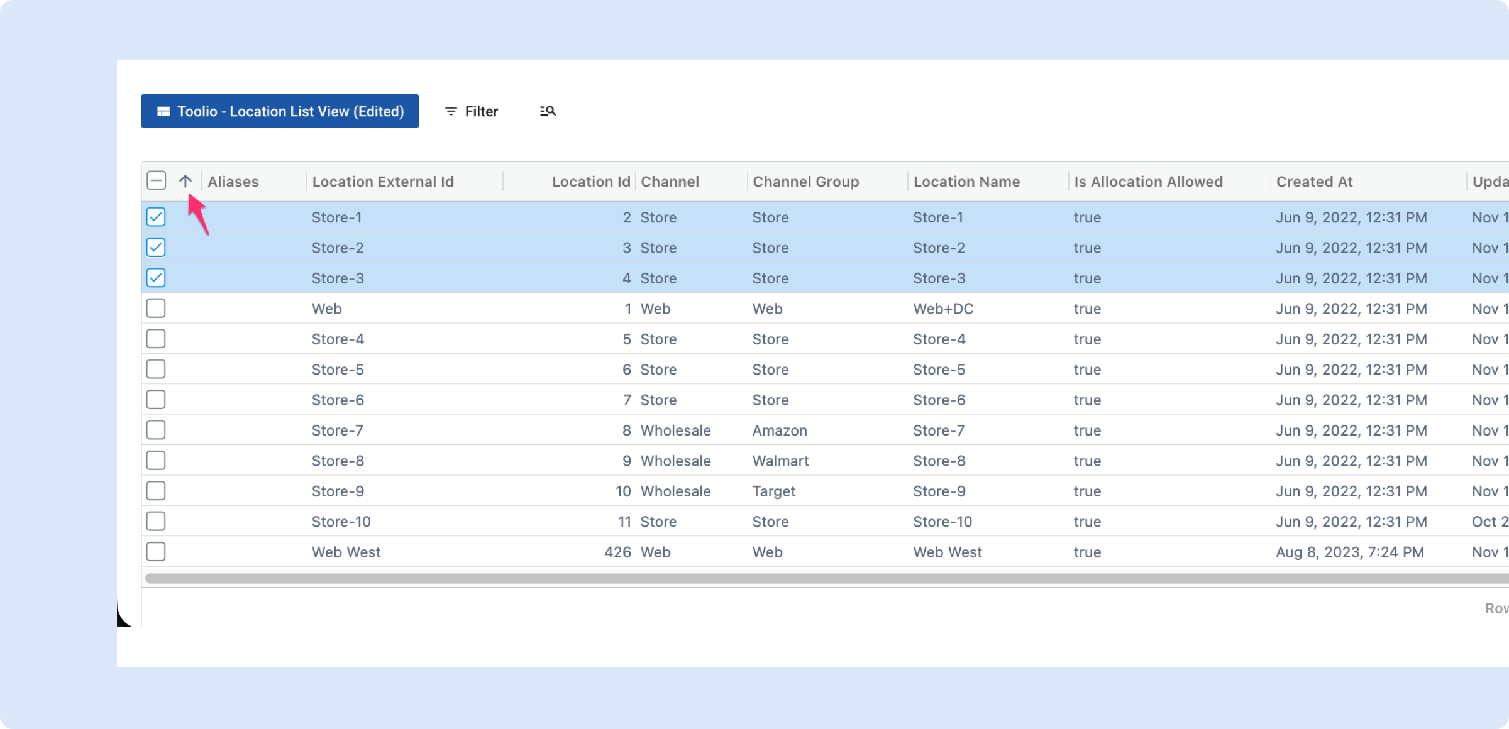Uncheck the Store-3 row checkbox

[156, 278]
